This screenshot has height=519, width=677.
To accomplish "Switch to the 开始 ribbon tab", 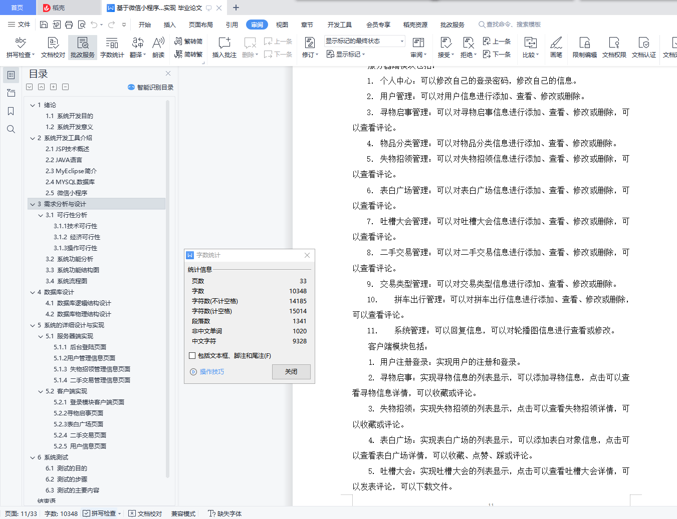I will click(145, 25).
